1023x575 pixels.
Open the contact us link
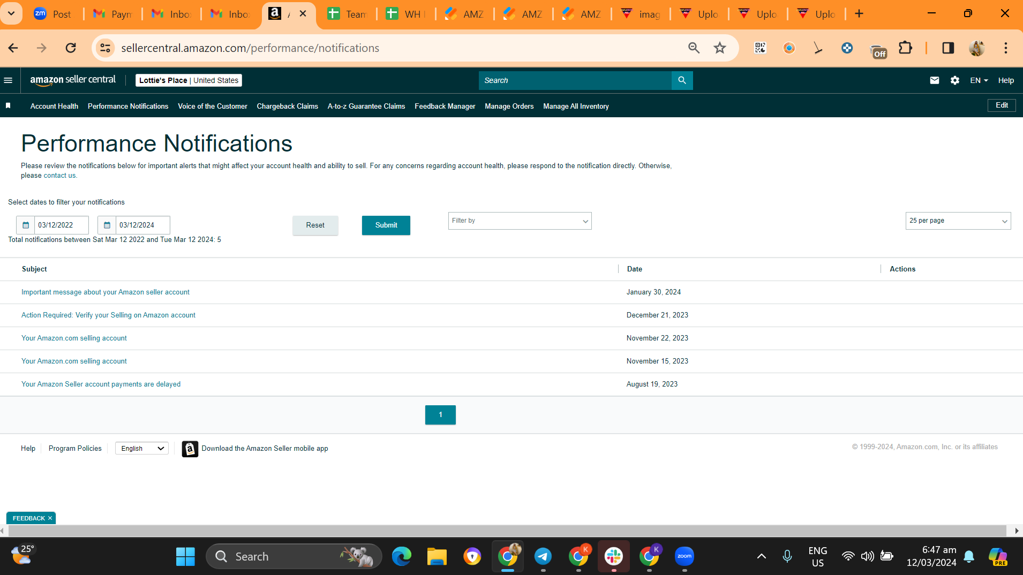point(59,176)
